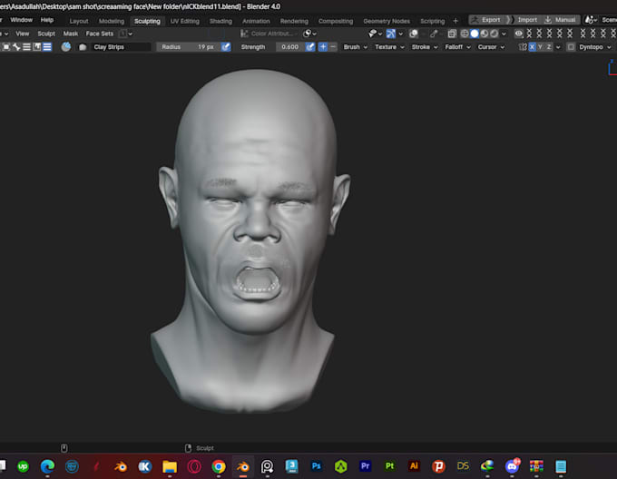This screenshot has height=479, width=617.
Task: Switch to the Layout workspace tab
Action: pos(79,21)
